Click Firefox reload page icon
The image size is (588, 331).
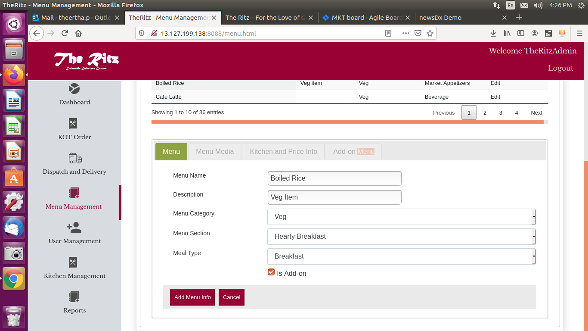point(65,33)
